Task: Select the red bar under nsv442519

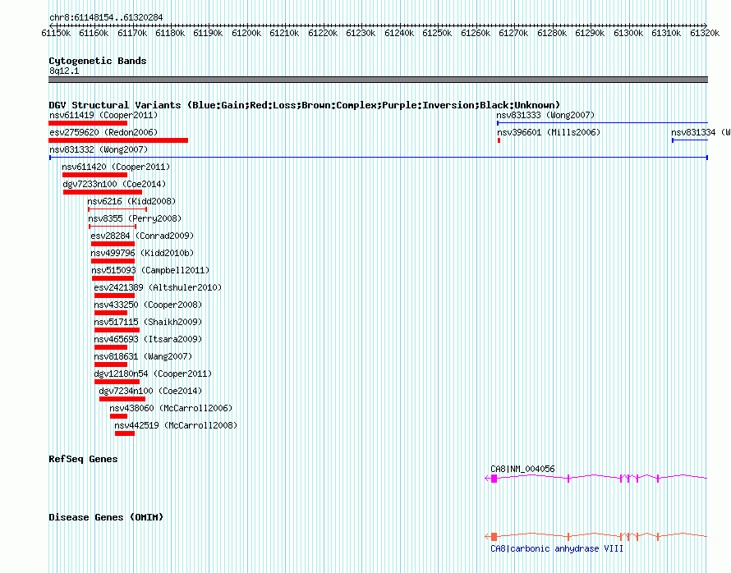Action: click(x=125, y=433)
